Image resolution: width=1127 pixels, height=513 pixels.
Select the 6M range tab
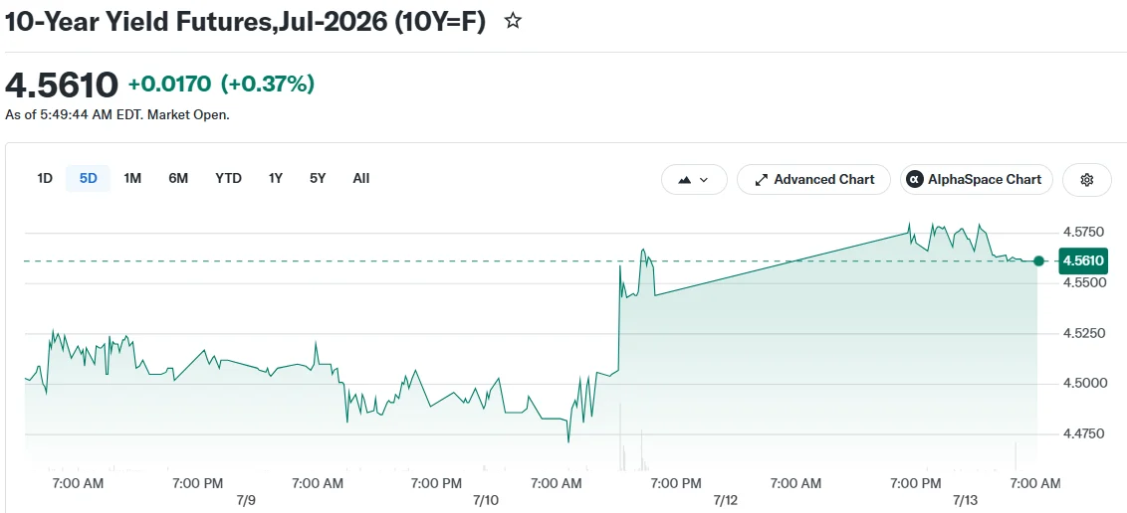coord(178,179)
